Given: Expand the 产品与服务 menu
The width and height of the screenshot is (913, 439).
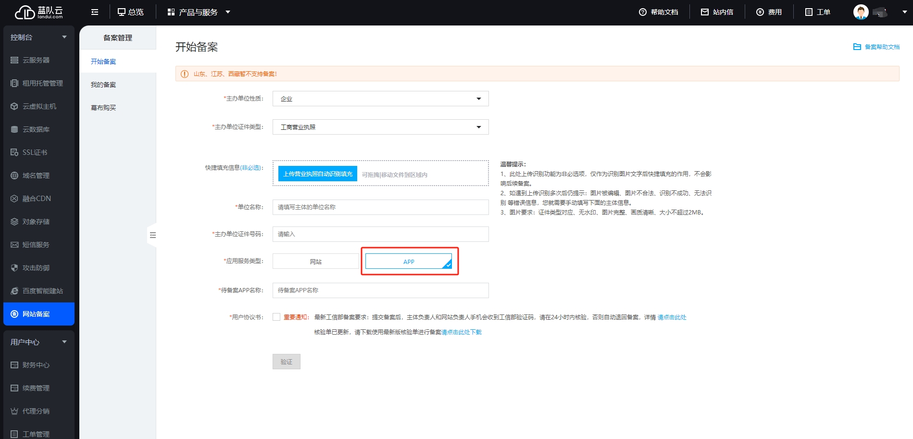Looking at the screenshot, I should click(x=199, y=12).
